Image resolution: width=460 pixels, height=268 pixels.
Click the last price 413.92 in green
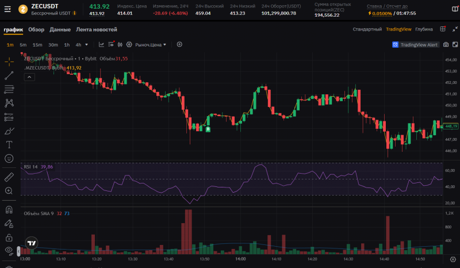point(99,7)
